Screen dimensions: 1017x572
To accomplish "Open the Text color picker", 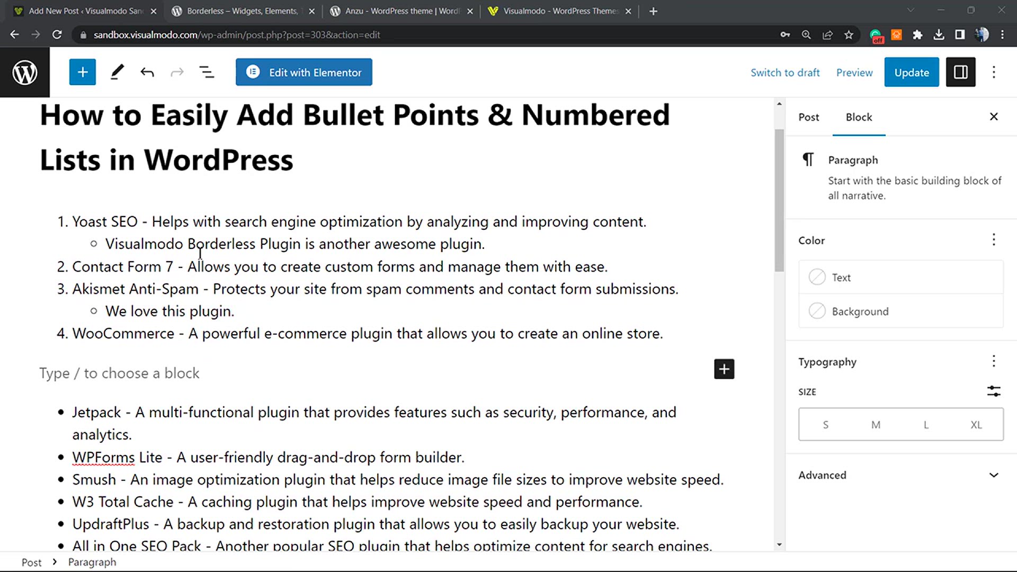I will coord(901,277).
